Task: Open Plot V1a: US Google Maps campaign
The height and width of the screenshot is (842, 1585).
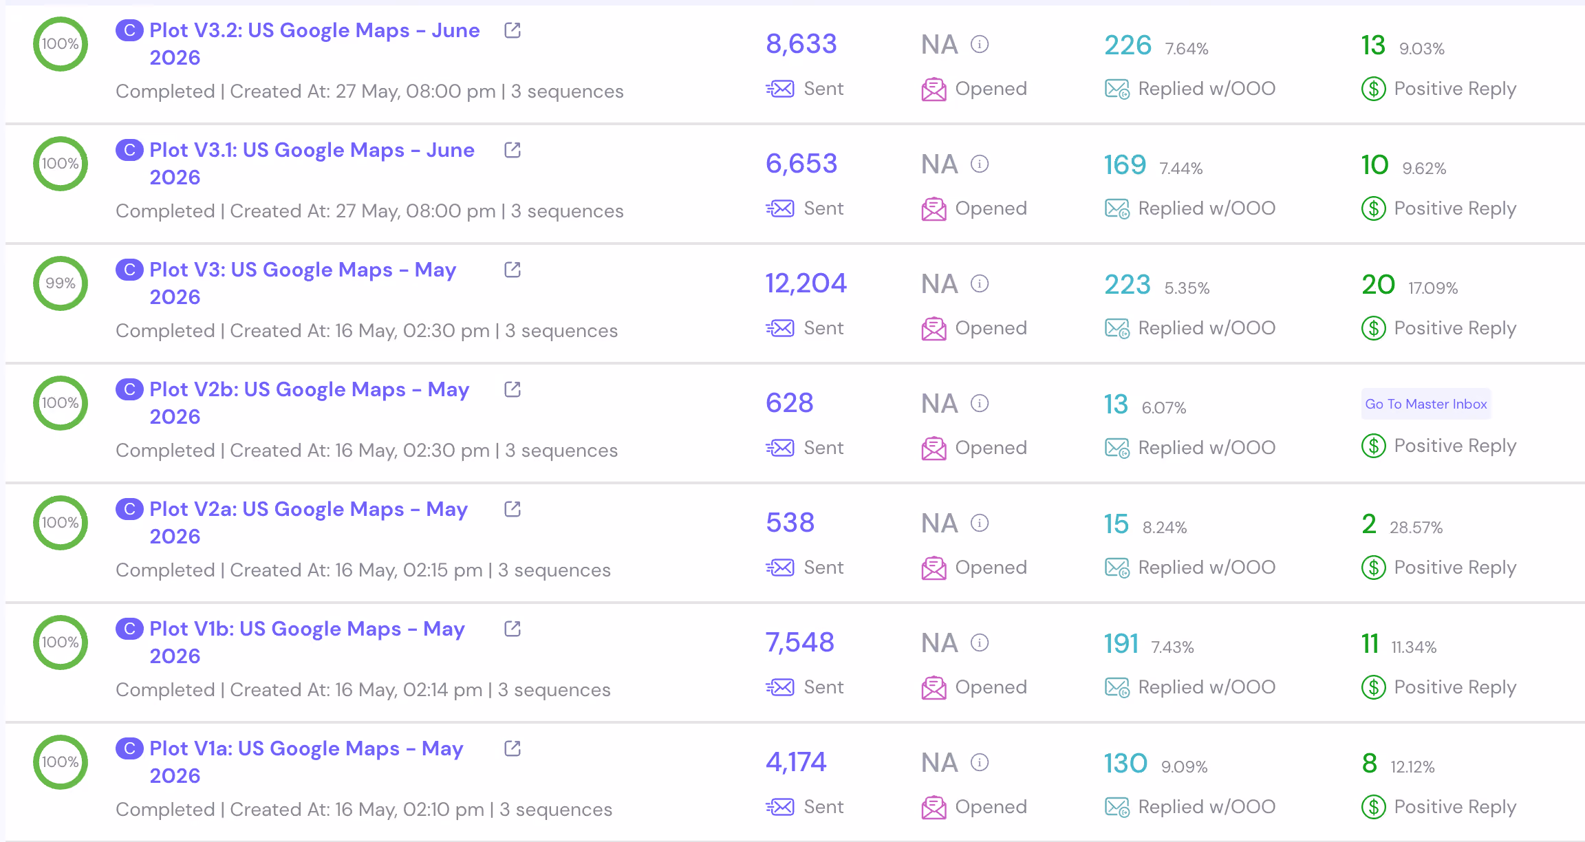Action: click(306, 762)
